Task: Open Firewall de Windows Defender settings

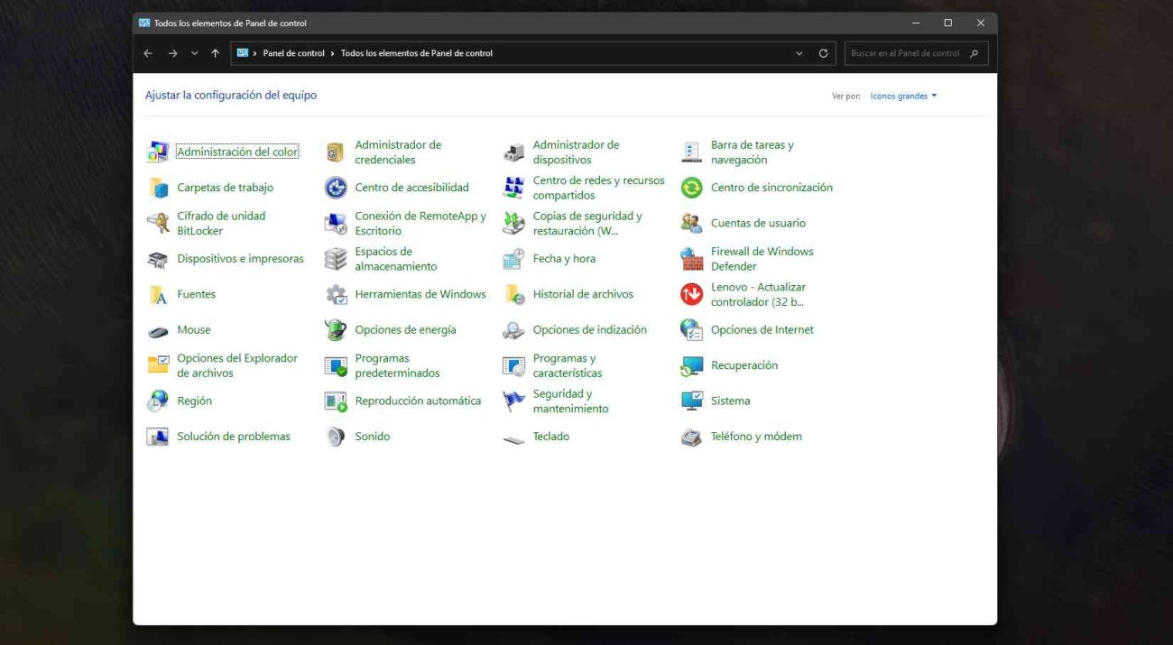Action: tap(762, 258)
